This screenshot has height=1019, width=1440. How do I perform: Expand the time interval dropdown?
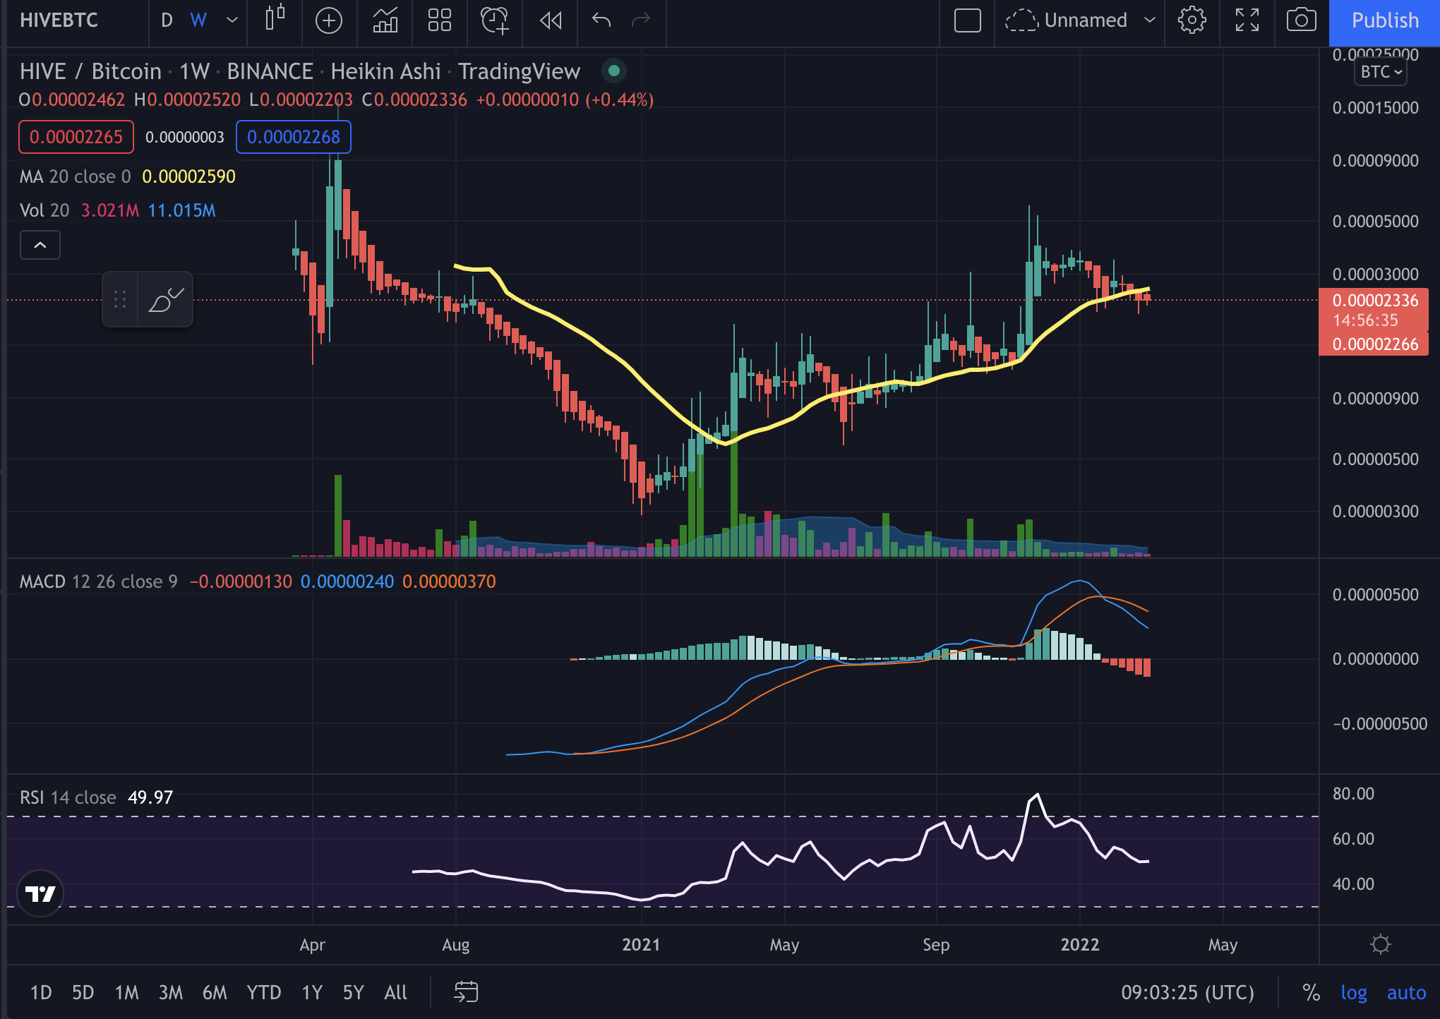tap(232, 20)
